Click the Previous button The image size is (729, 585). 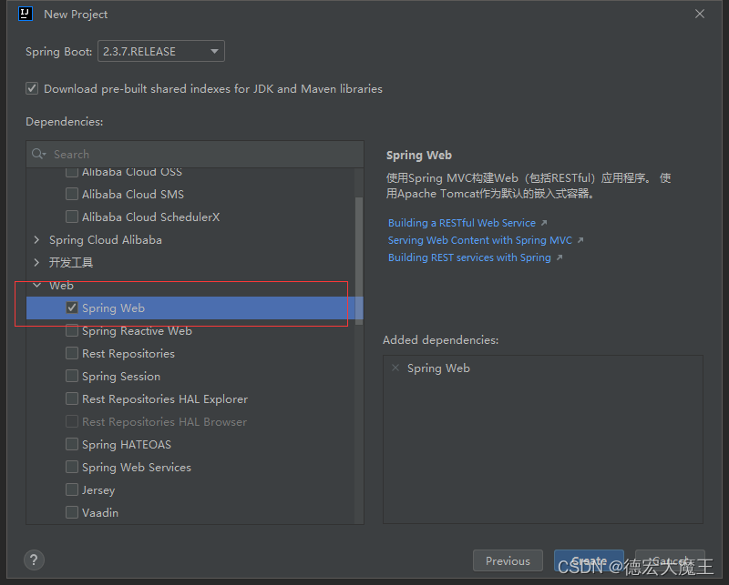coord(508,560)
